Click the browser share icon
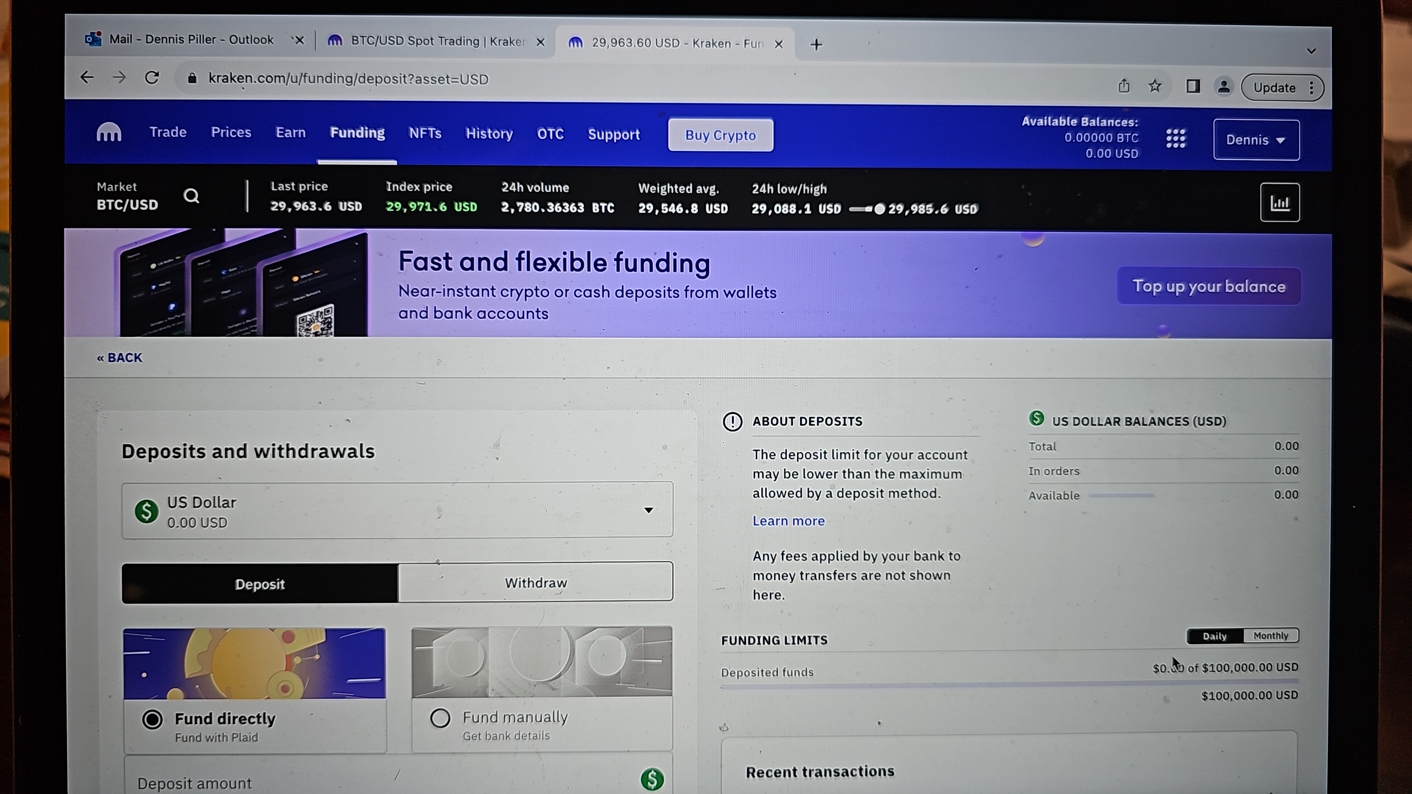This screenshot has height=794, width=1412. point(1124,86)
